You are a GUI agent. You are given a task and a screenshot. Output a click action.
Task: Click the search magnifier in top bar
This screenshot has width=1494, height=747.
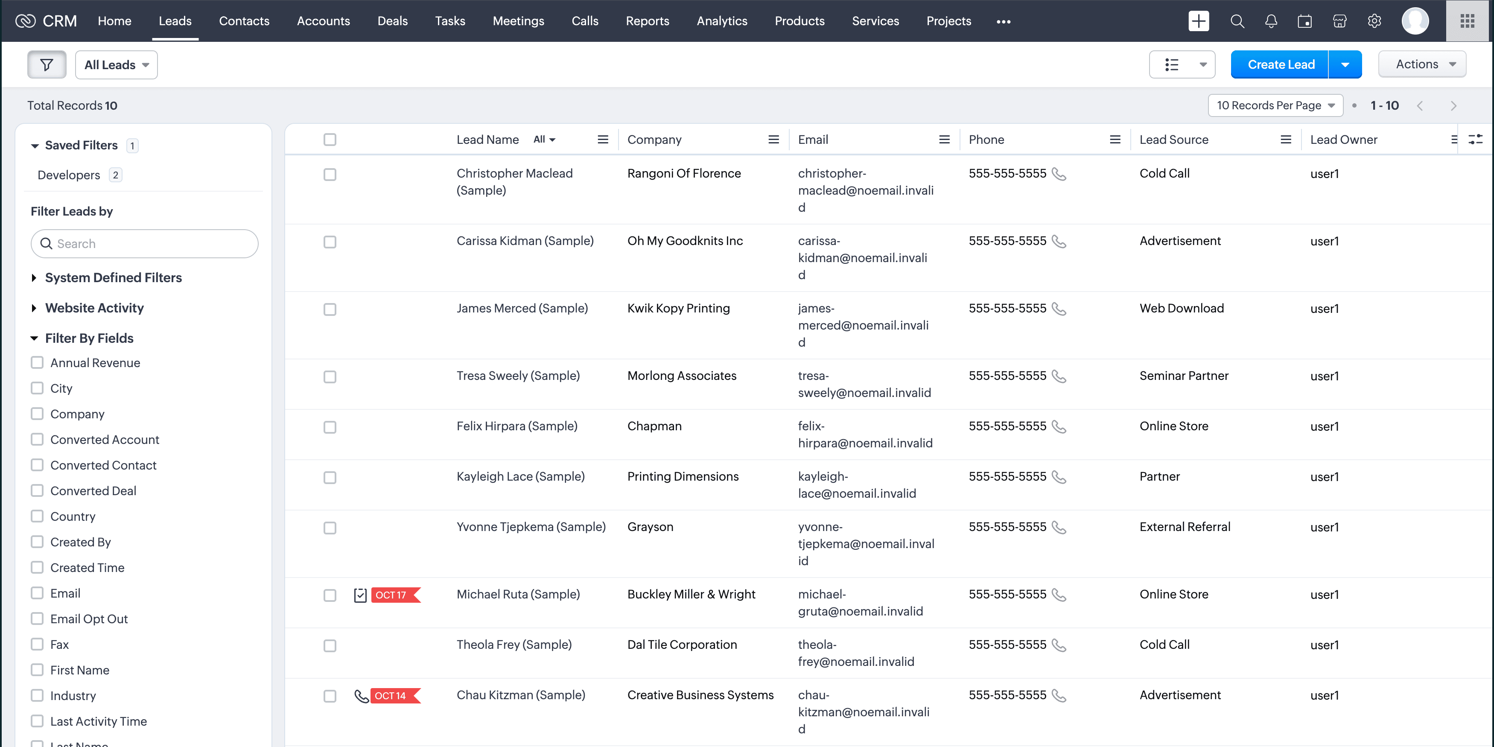coord(1237,21)
